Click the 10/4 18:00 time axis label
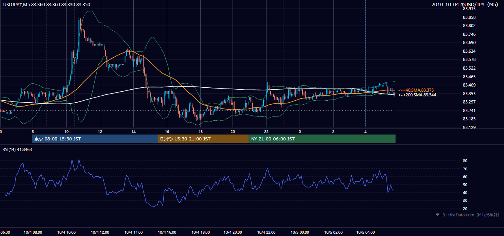Viewport: 504px width, 236px height. click(x=200, y=232)
